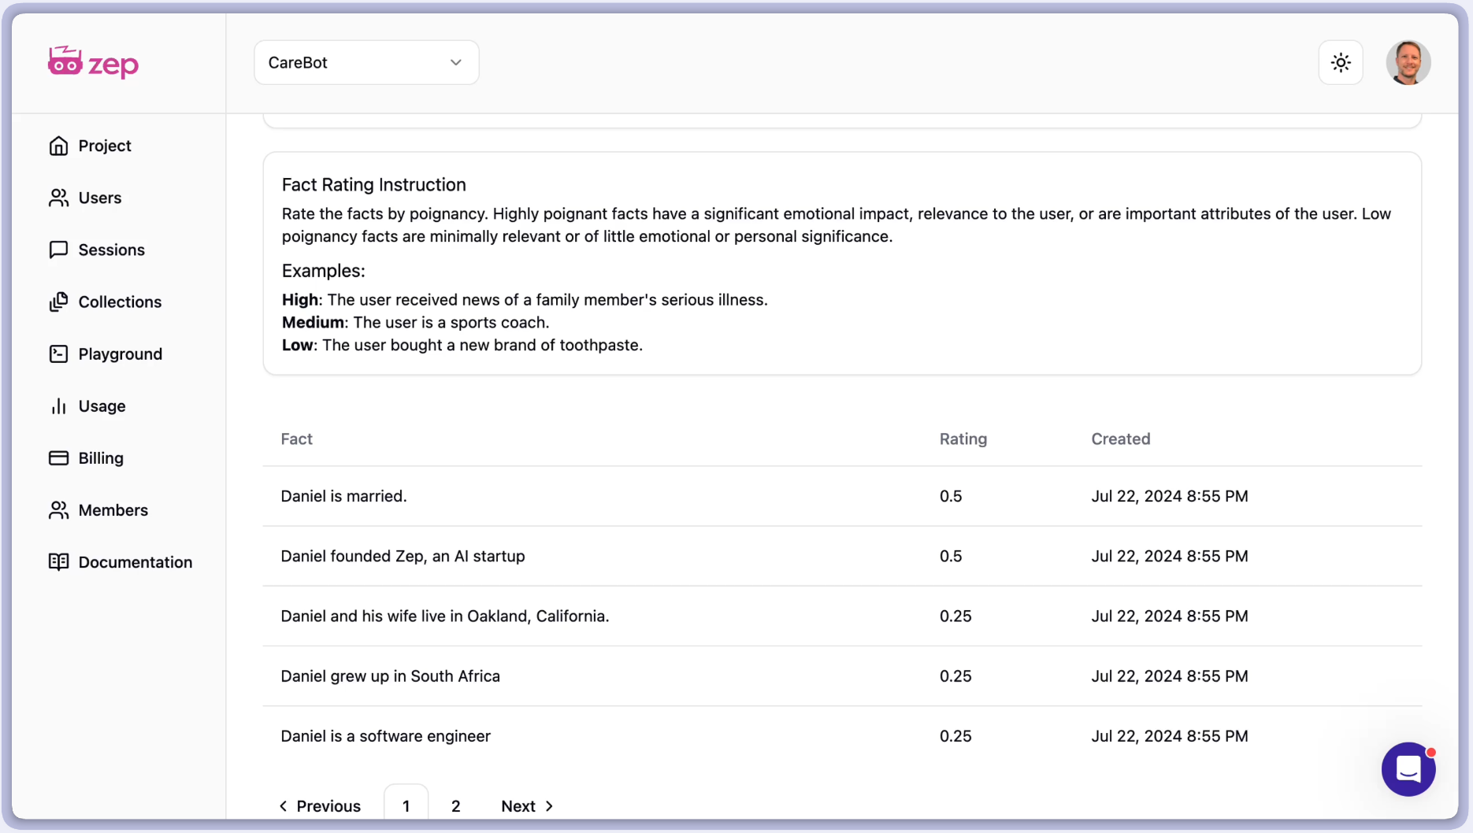Open the user avatar menu

[1408, 62]
